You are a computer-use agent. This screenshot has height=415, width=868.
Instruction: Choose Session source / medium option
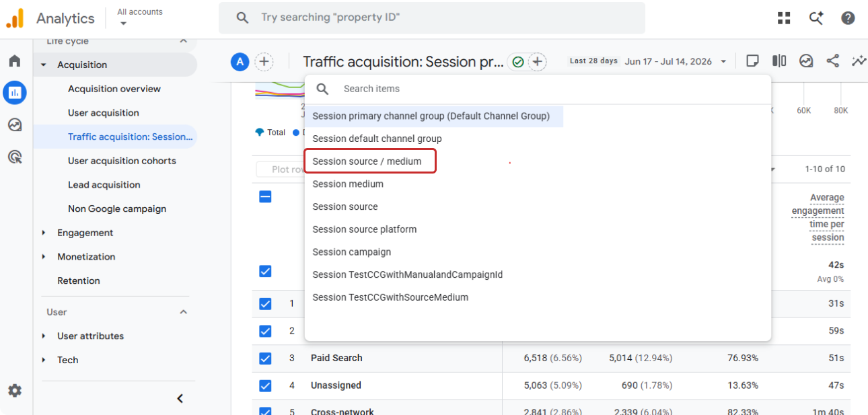click(x=371, y=161)
